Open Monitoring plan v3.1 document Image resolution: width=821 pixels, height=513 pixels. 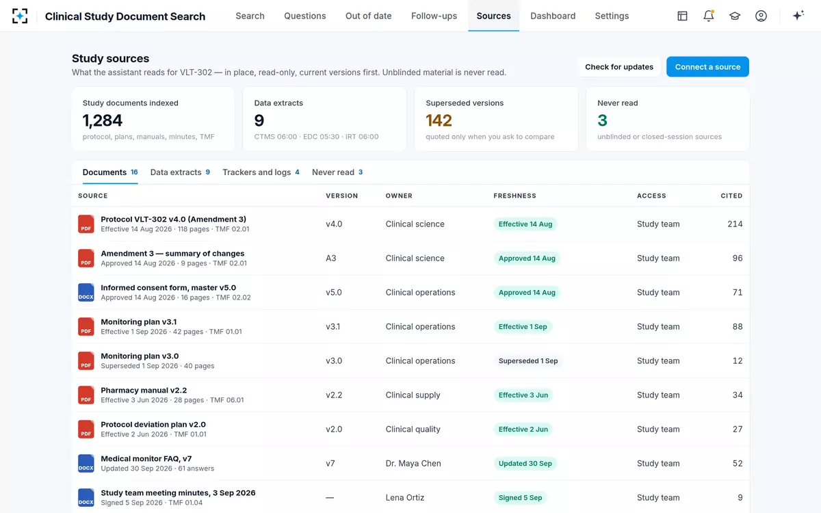point(139,322)
